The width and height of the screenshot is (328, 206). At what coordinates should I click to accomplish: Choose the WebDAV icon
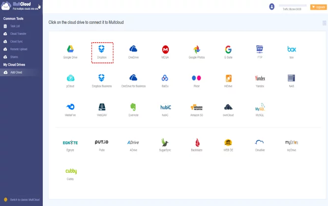102,107
